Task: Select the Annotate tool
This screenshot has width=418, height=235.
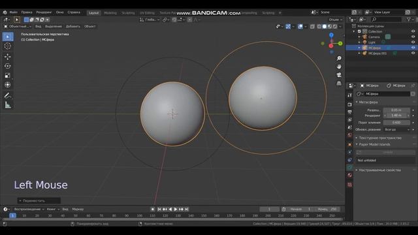Action: click(x=8, y=96)
